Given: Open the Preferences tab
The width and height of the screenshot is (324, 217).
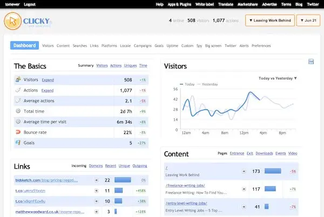Looking at the screenshot, I should 261,46.
